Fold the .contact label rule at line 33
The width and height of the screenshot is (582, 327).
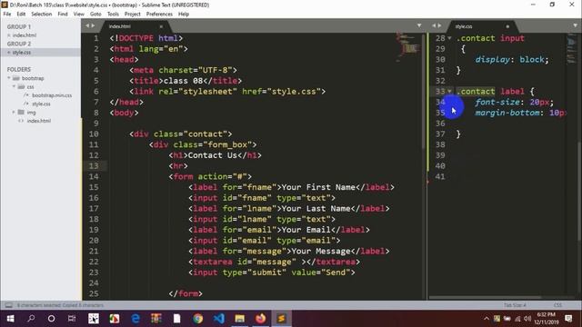(x=449, y=91)
